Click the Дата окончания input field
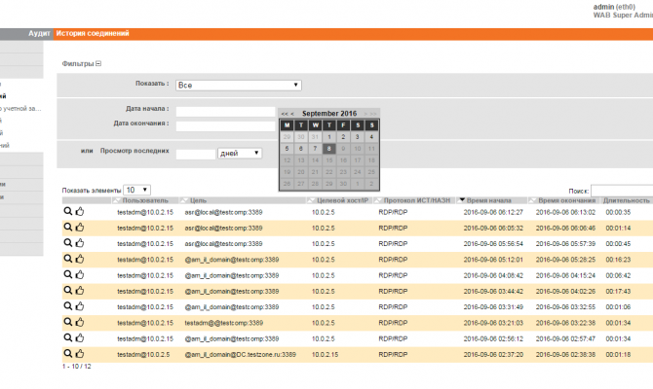 pyautogui.click(x=225, y=125)
